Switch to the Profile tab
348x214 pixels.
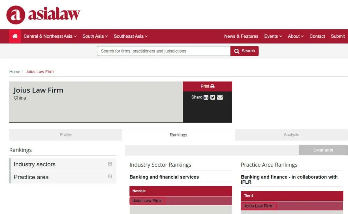65,135
